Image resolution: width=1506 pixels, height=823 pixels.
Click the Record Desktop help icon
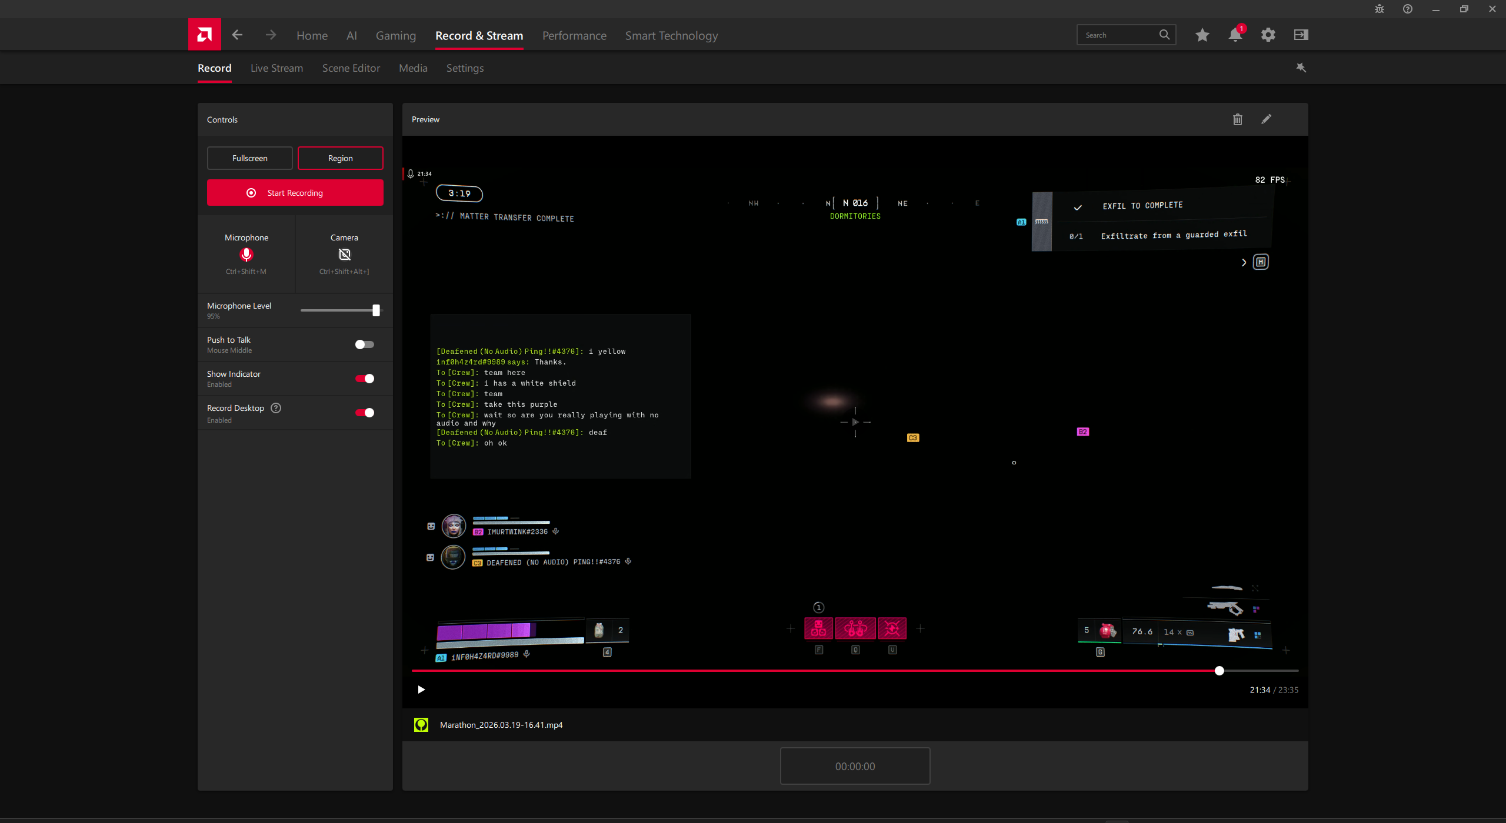click(276, 408)
